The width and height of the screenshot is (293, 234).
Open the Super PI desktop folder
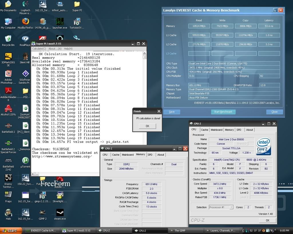pos(77,5)
